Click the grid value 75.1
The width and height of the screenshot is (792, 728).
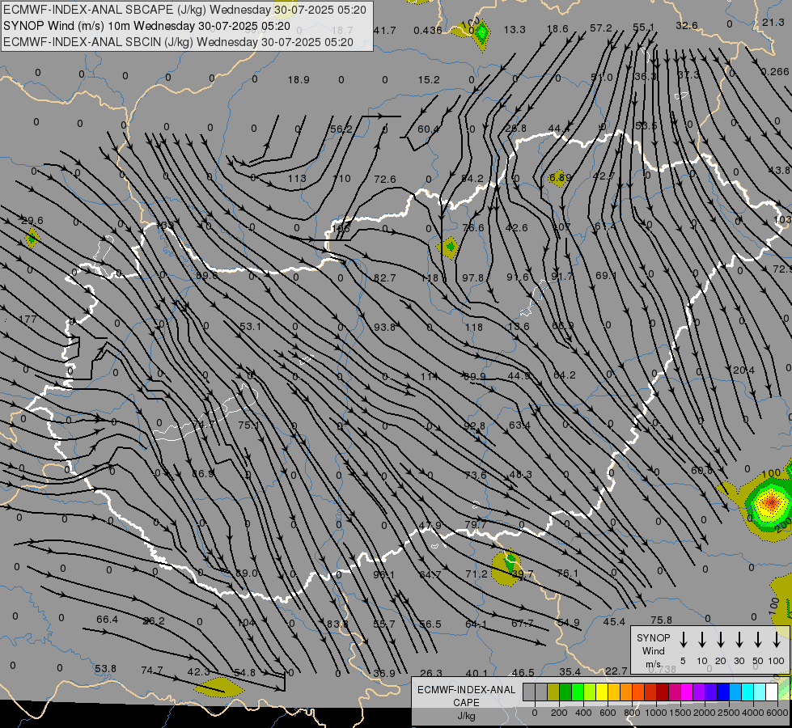tap(249, 425)
